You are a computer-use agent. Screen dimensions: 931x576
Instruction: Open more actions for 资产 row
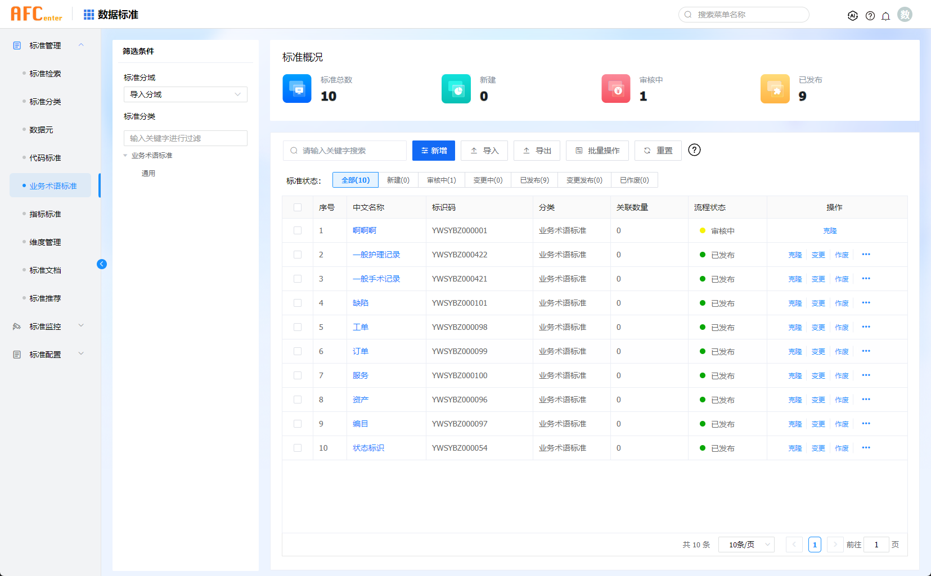(x=866, y=400)
